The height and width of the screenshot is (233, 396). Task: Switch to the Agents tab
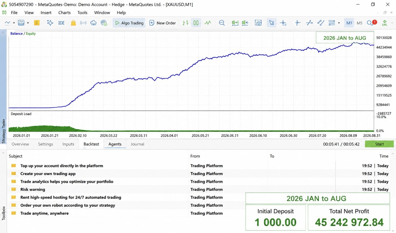(x=115, y=144)
